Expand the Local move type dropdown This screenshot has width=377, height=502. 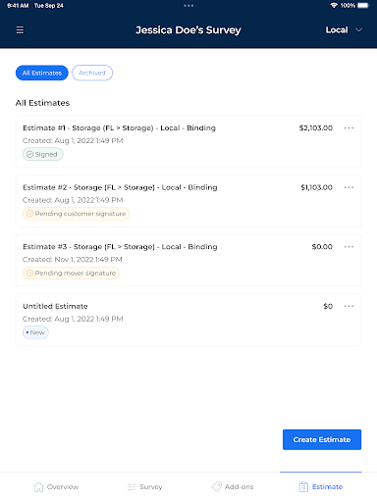pyautogui.click(x=344, y=30)
